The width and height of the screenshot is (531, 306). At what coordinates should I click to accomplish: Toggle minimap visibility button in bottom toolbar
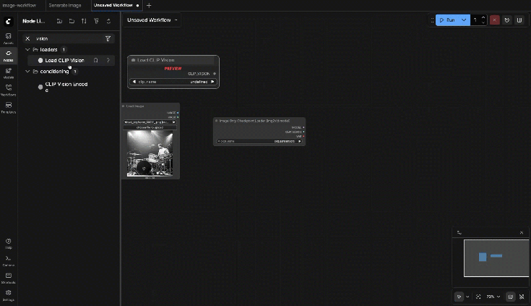pos(510,297)
